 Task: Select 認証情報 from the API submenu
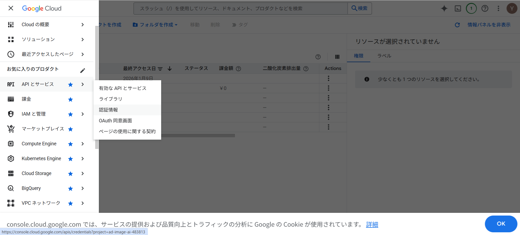(x=108, y=110)
